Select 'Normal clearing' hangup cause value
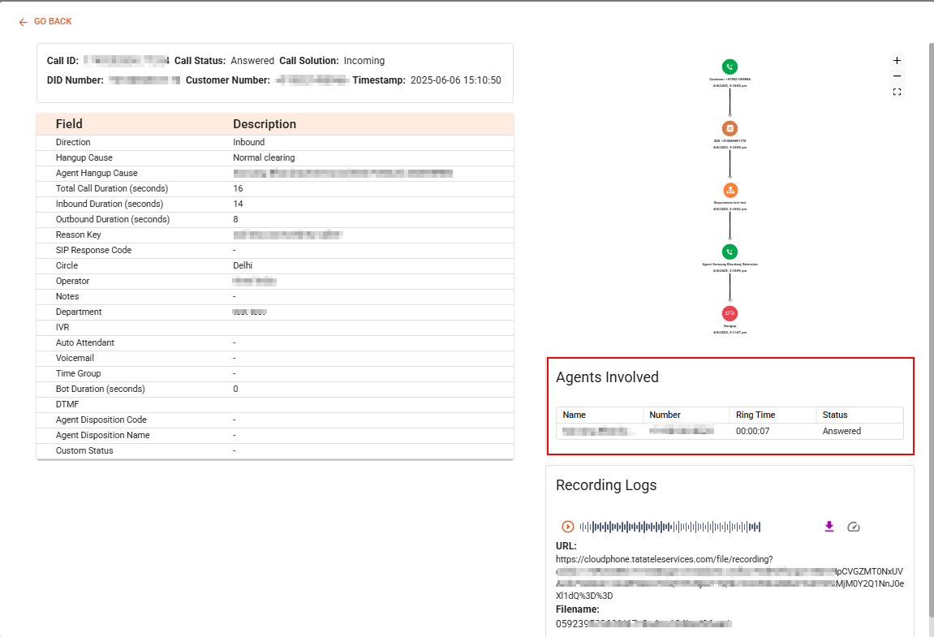934x637 pixels. point(264,157)
